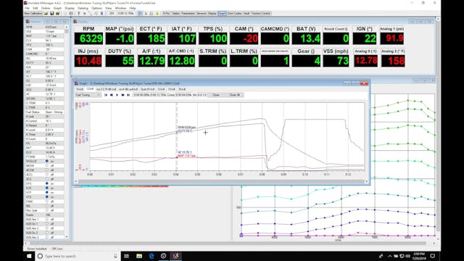Image resolution: width=464 pixels, height=261 pixels.
Task: Click the VTP radio indicator in sensor list
Action: pyautogui.click(x=46, y=192)
